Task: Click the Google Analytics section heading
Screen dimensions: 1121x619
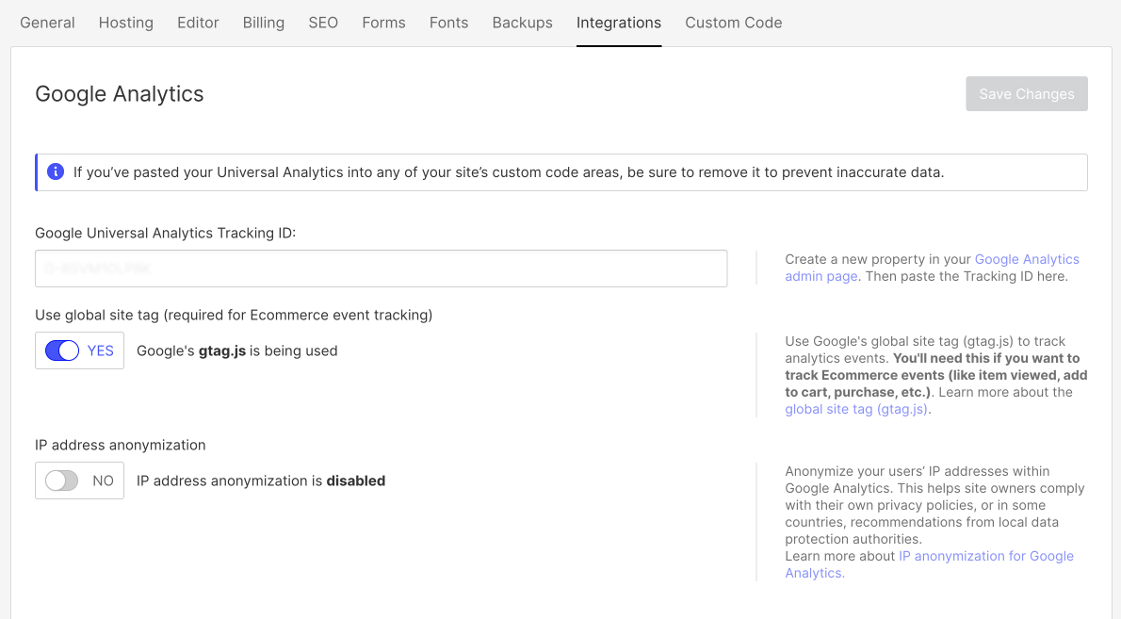Action: point(120,93)
